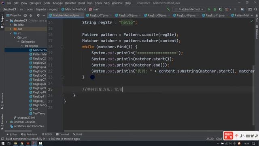Click the Search Everywhere magnifier icon
Screen dimensions: 259x146
pyautogui.click(x=256, y=9)
